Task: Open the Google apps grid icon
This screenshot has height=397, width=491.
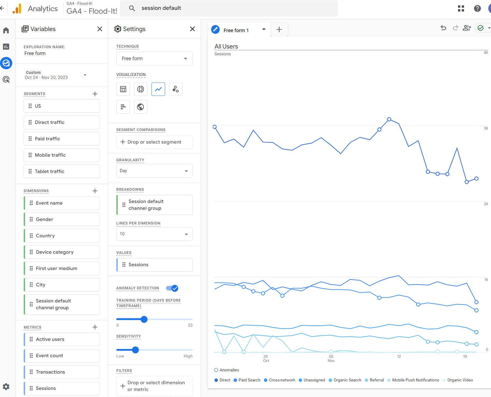Action: (461, 8)
